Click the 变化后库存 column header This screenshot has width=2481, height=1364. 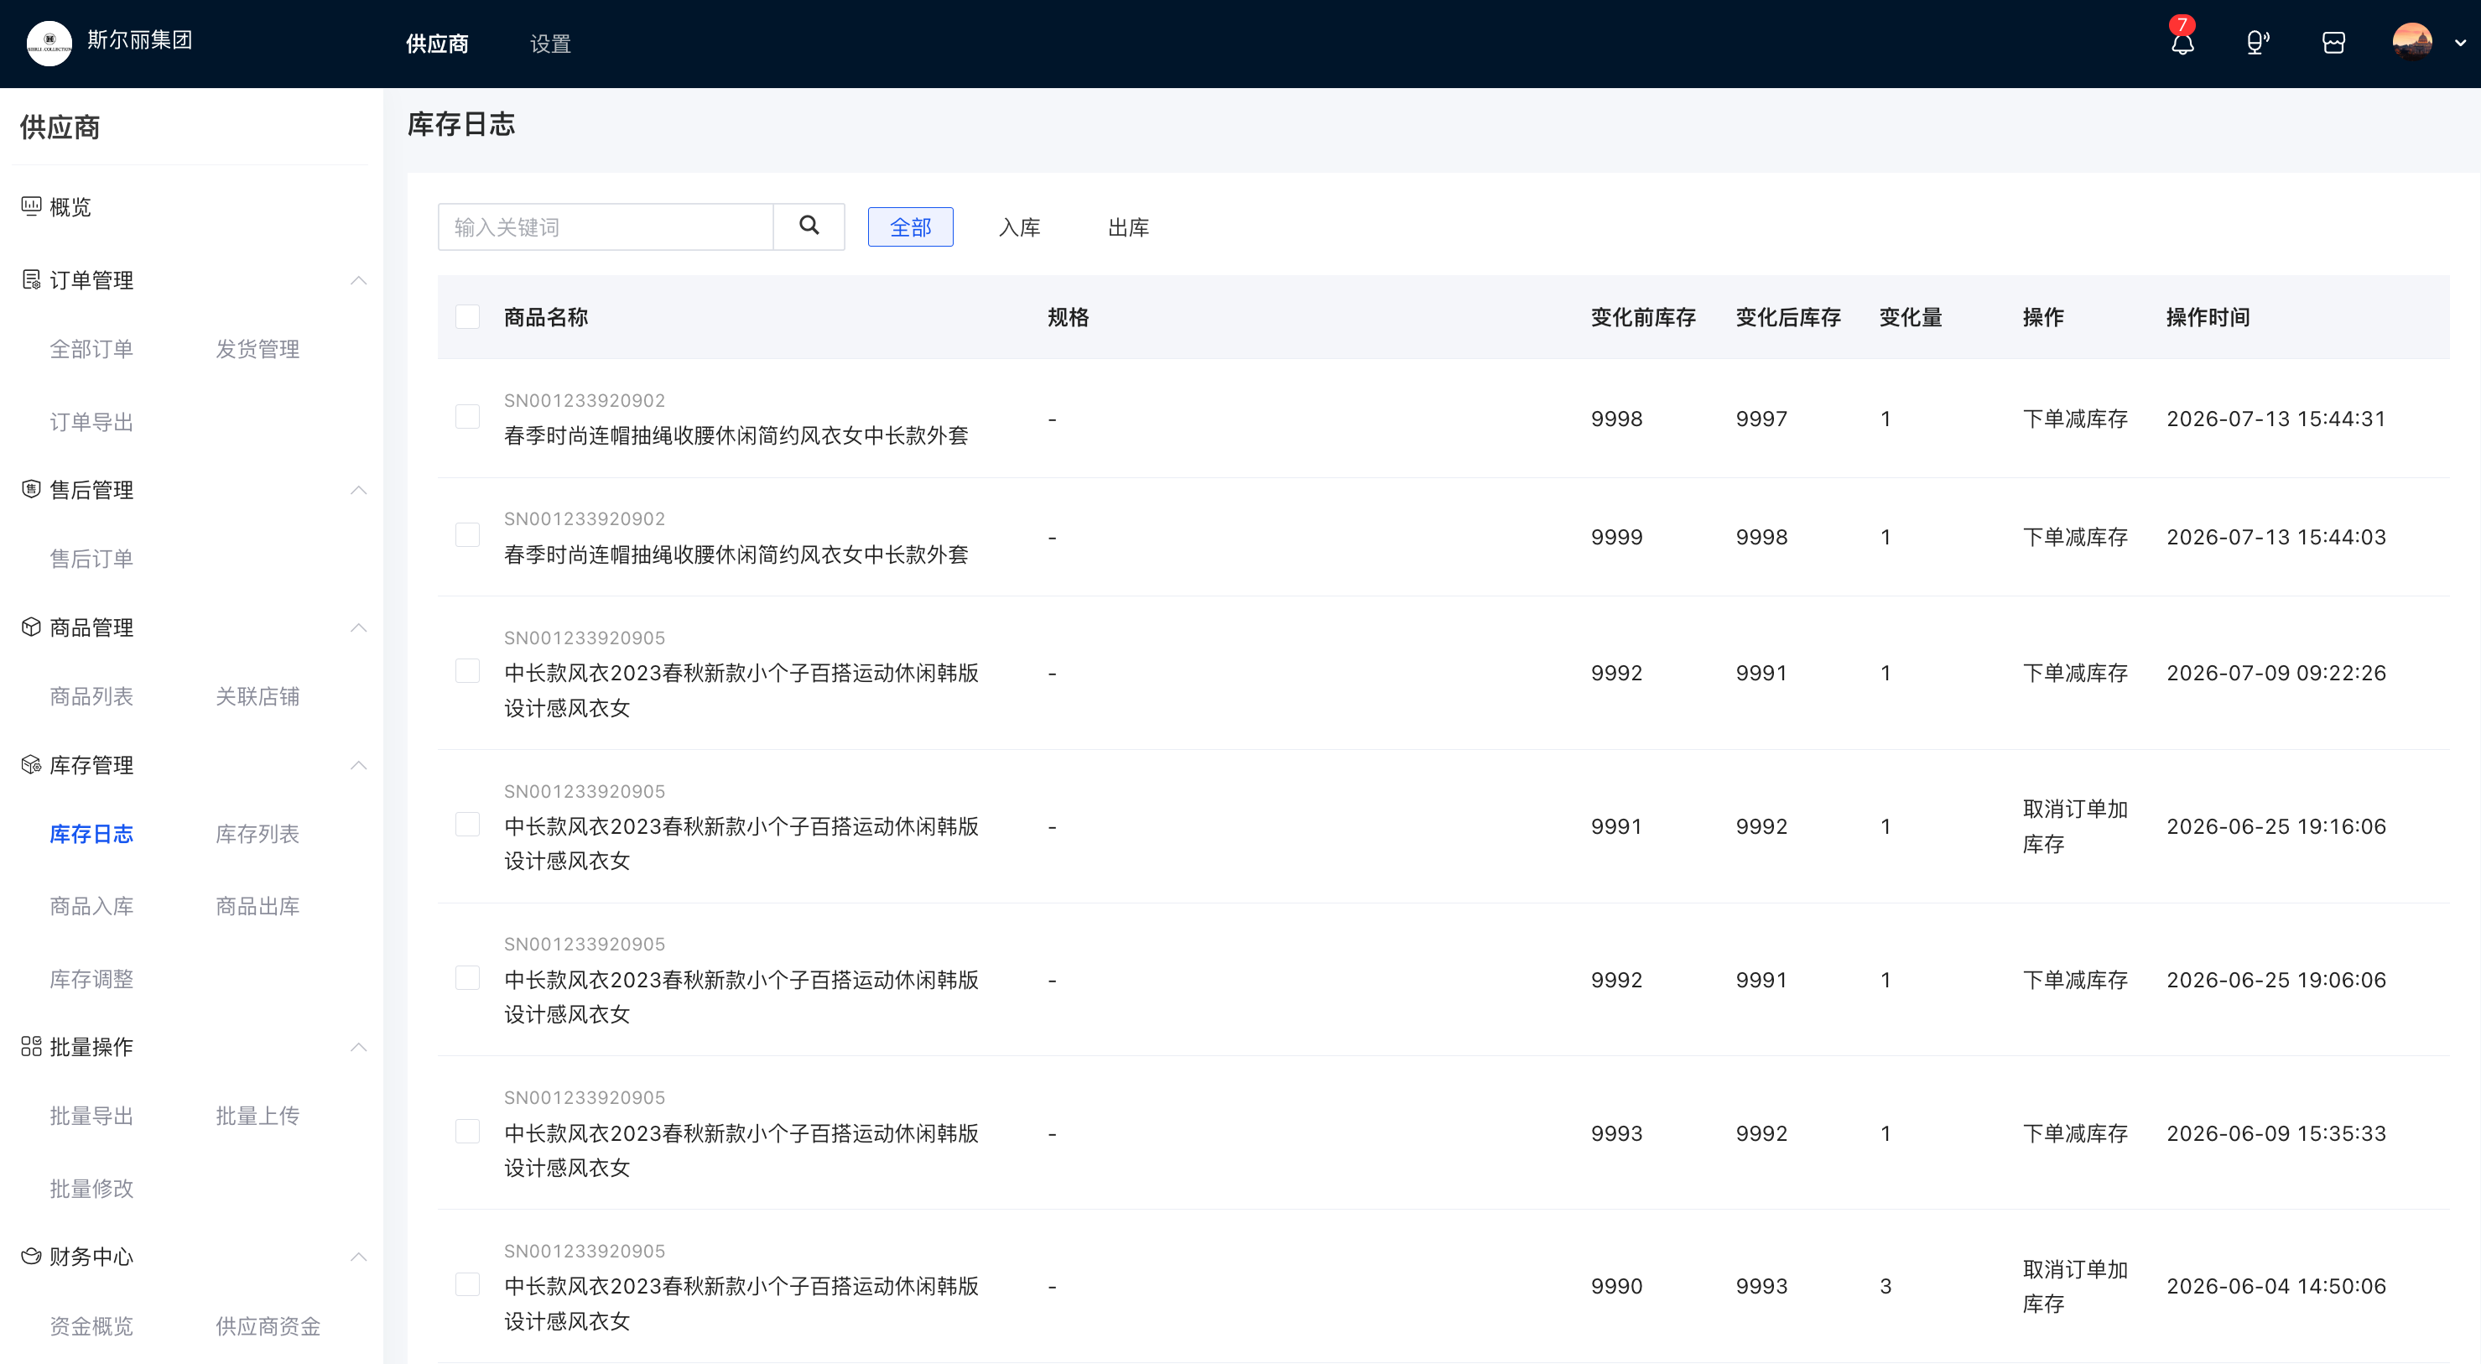(x=1787, y=317)
